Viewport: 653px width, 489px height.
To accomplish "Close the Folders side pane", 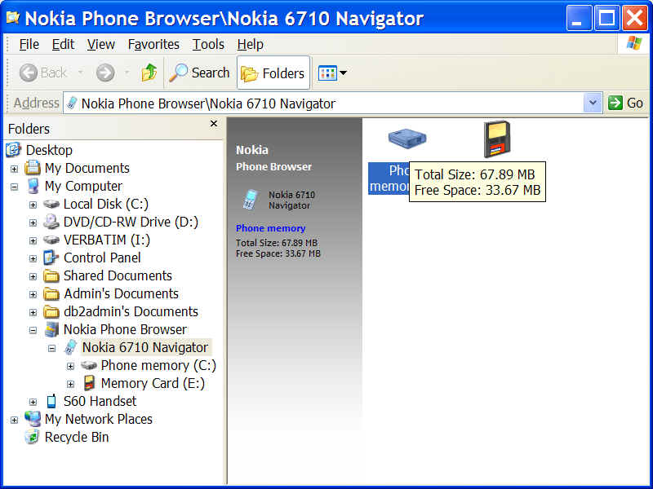I will 214,124.
